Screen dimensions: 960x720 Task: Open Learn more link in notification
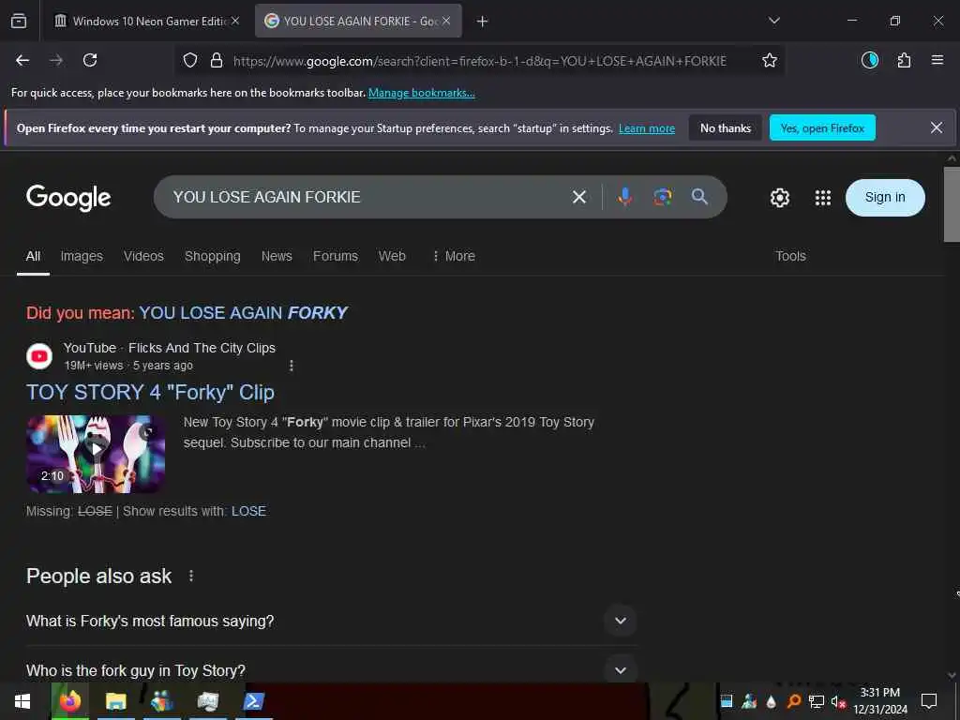pyautogui.click(x=647, y=128)
